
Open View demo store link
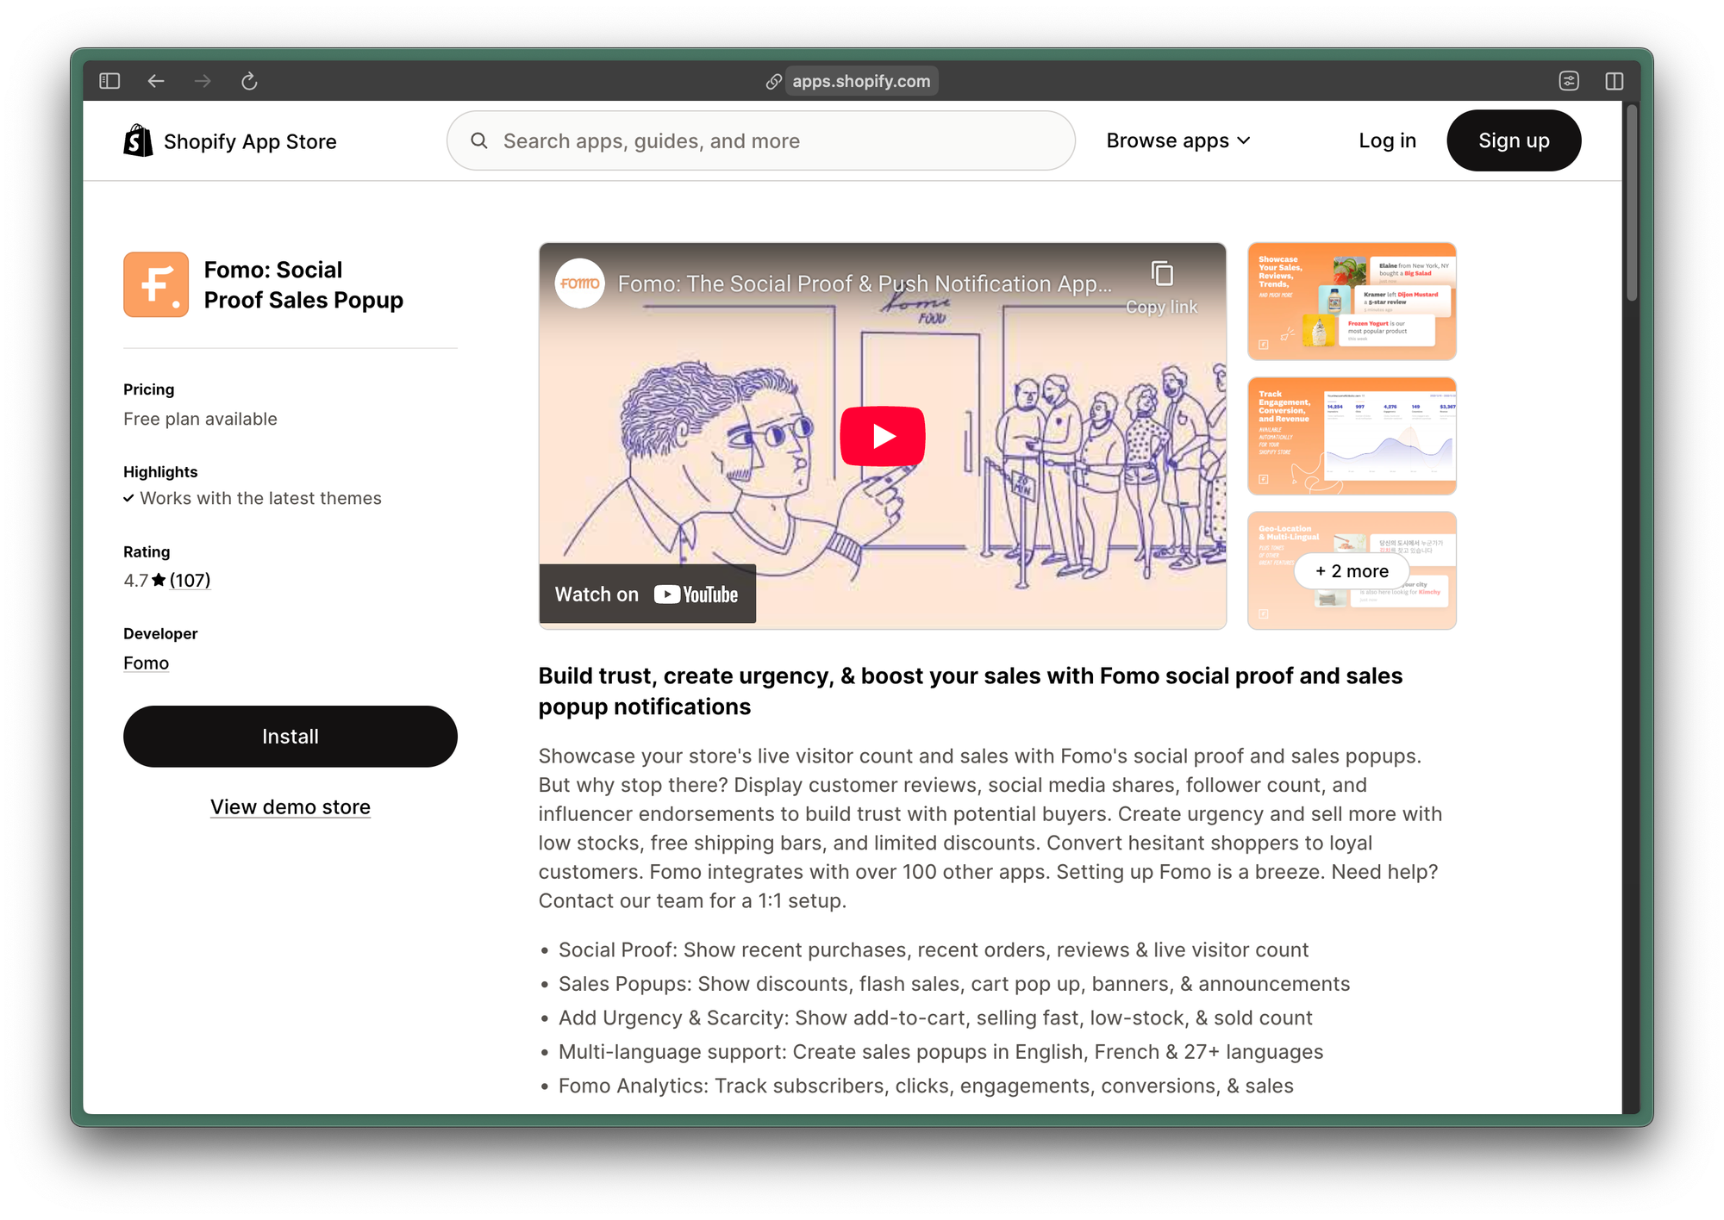pos(290,807)
